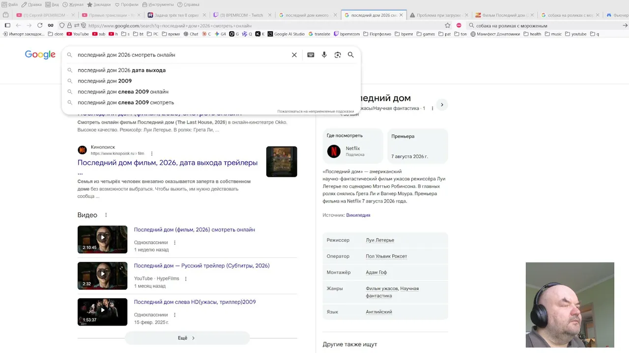Open director link Луи Летерье
629x353 pixels.
pos(380,240)
